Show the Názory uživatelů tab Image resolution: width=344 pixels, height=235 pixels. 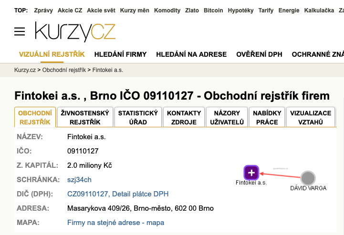[227, 117]
